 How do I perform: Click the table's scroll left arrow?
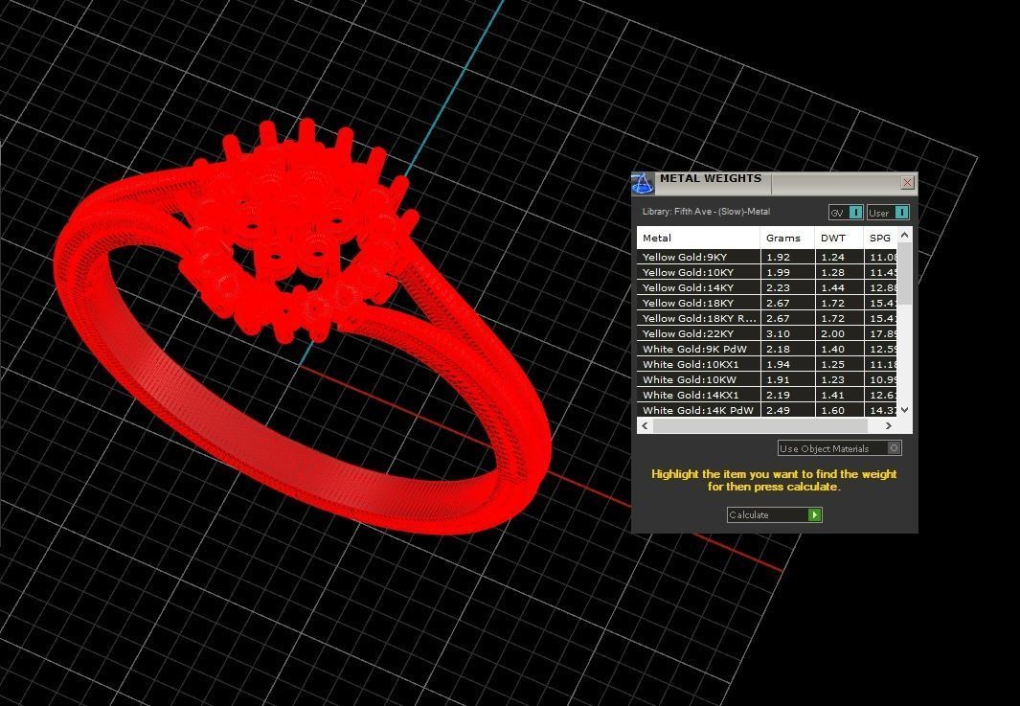point(646,425)
